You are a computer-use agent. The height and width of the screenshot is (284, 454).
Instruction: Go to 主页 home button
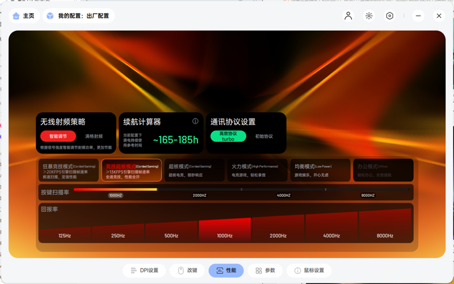click(x=24, y=16)
